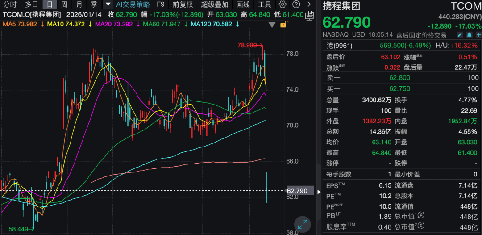Switch to the 分时 tab
This screenshot has height=235, width=482.
pos(10,4)
